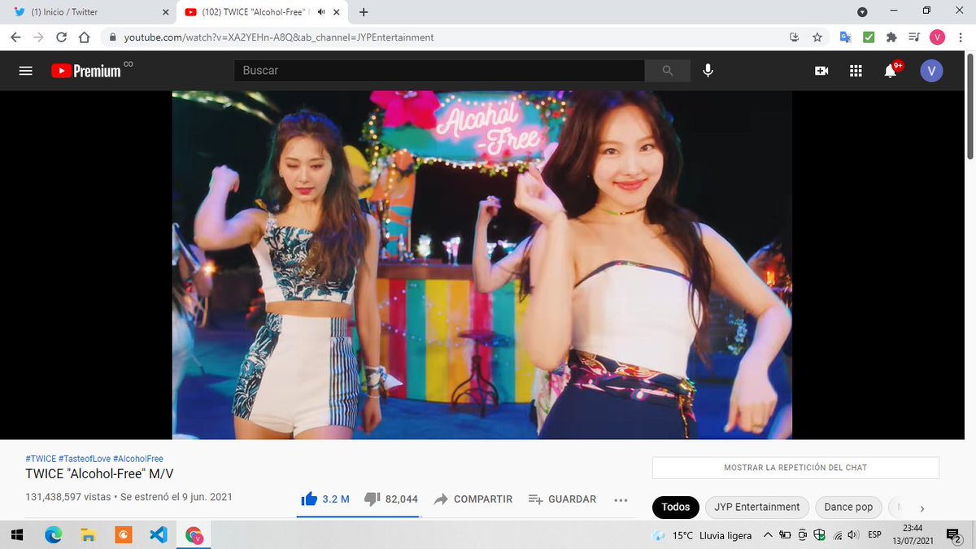The image size is (976, 549).
Task: Open the green checkmark extension
Action: tap(869, 37)
